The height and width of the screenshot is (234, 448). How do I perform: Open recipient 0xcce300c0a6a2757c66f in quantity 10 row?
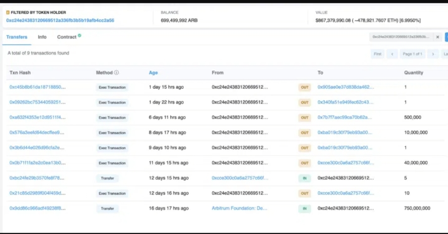(x=346, y=193)
